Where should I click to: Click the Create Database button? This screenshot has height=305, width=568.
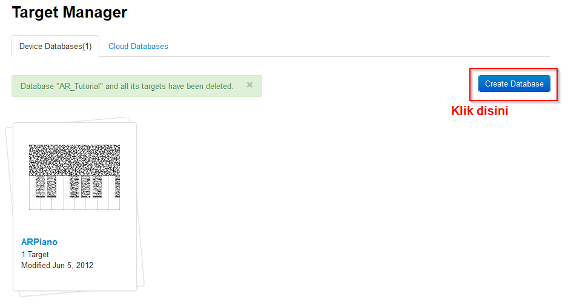tap(514, 84)
